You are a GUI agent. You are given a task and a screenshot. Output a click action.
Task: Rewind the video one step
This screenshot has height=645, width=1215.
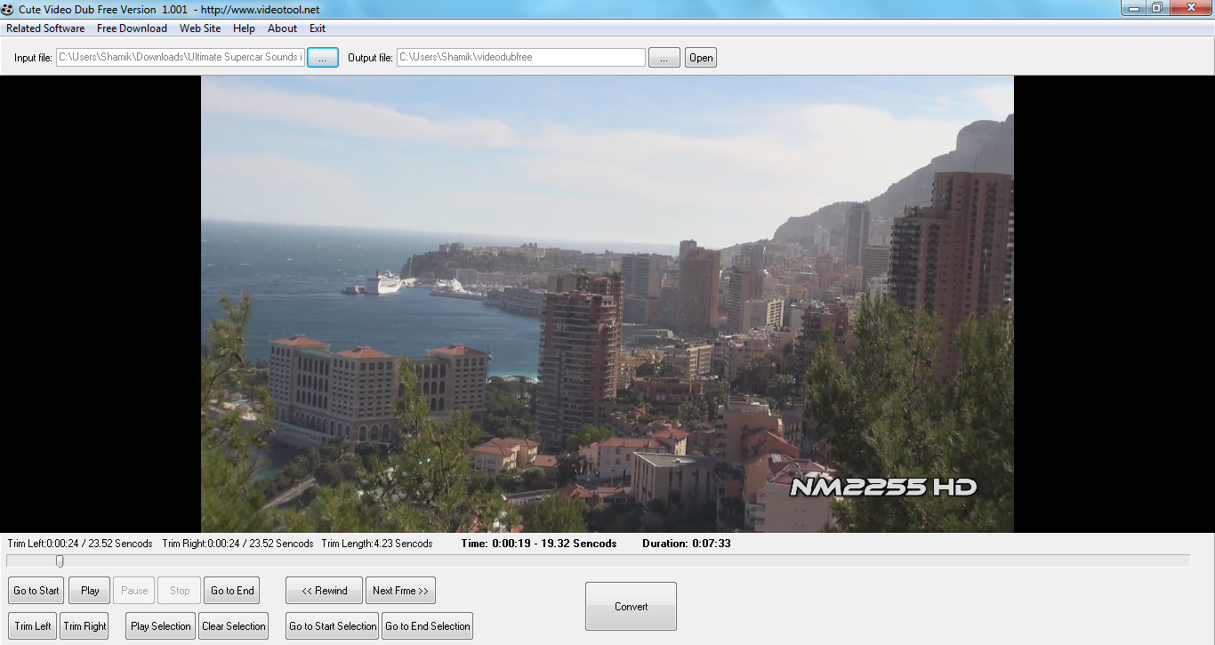324,591
